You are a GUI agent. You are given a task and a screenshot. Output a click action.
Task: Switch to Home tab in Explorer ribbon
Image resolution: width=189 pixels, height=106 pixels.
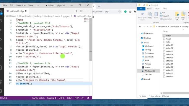tap(149, 9)
